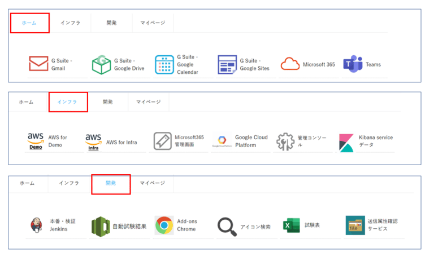Viewport: 434px width, 257px height.
Task: Click the Google Sites page icon
Action: tap(227, 65)
